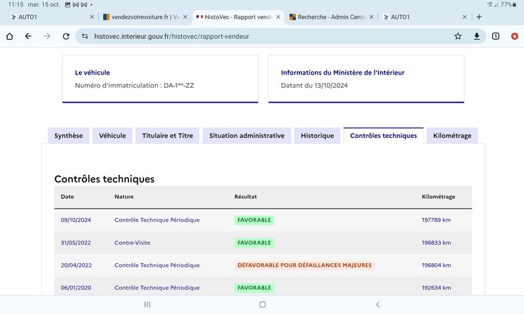Tap Android recent apps button
524x314 pixels.
(147, 304)
